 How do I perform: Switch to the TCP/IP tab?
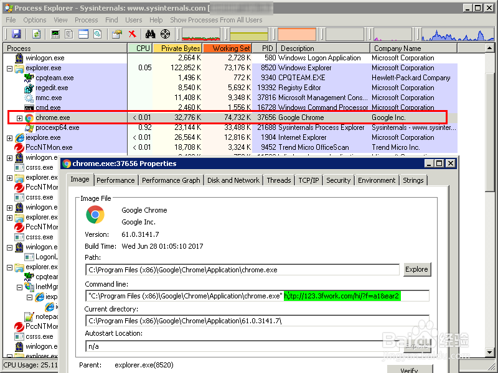pos(308,180)
